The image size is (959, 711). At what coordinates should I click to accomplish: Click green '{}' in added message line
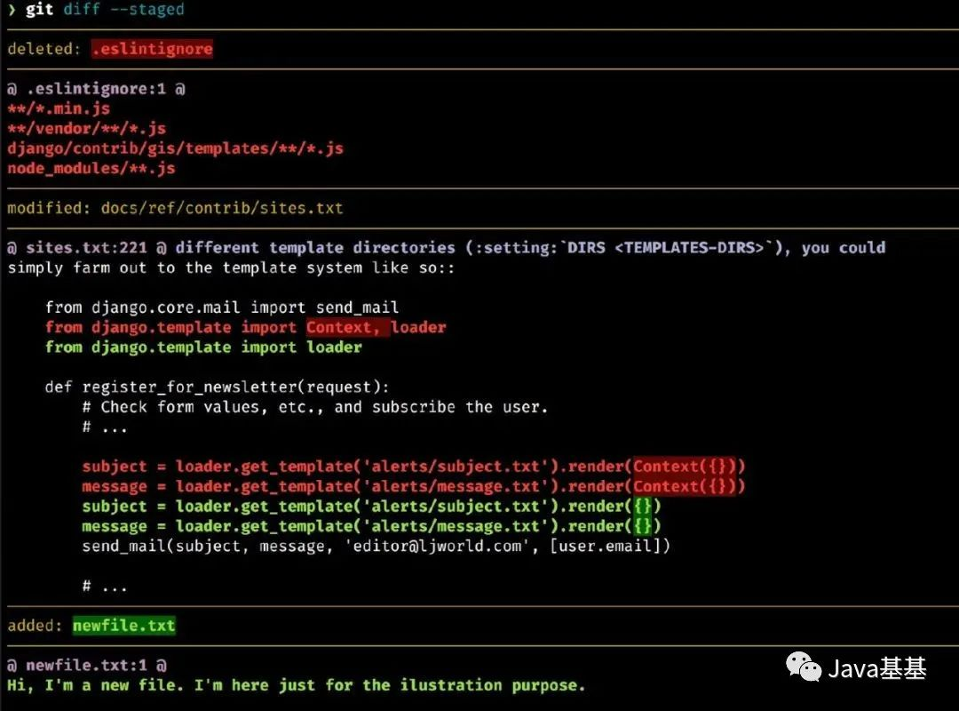pos(643,526)
